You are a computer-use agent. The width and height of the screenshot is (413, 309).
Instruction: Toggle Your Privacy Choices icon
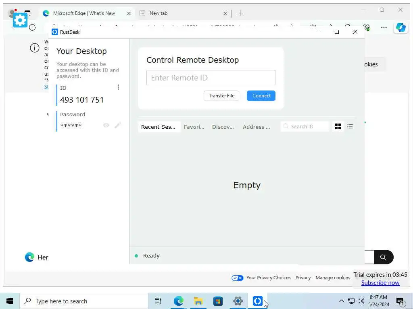(237, 278)
